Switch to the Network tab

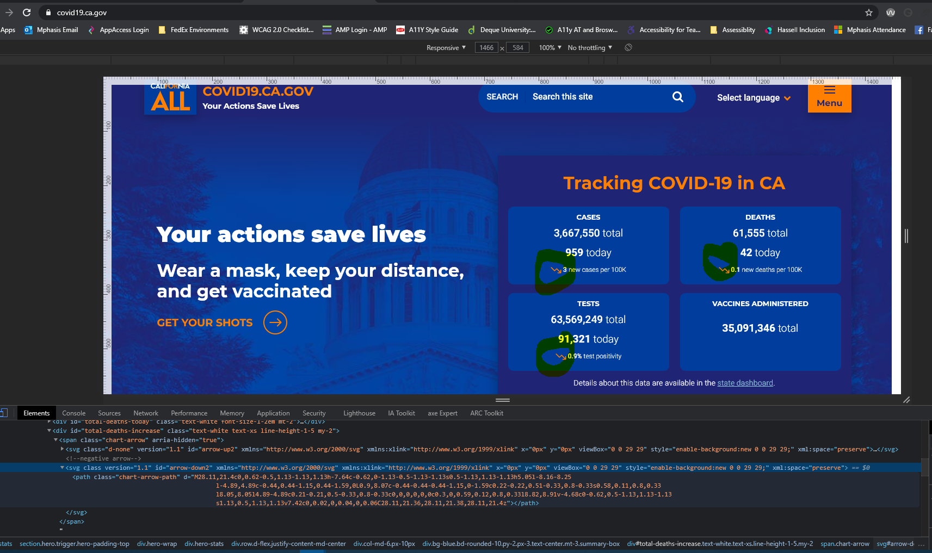pyautogui.click(x=146, y=413)
